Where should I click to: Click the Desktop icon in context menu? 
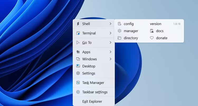pyautogui.click(x=78, y=66)
